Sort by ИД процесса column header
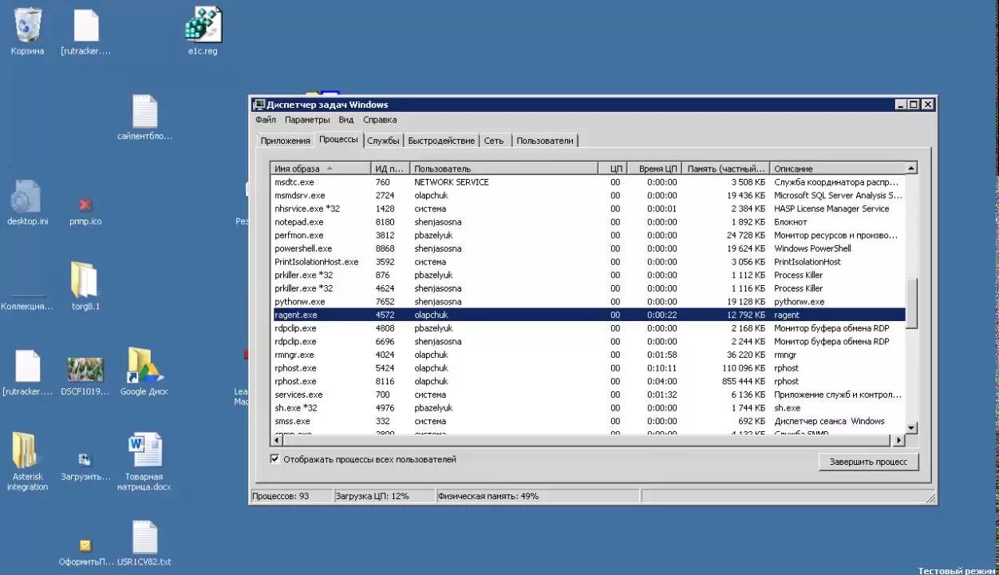Image resolution: width=999 pixels, height=575 pixels. [390, 169]
